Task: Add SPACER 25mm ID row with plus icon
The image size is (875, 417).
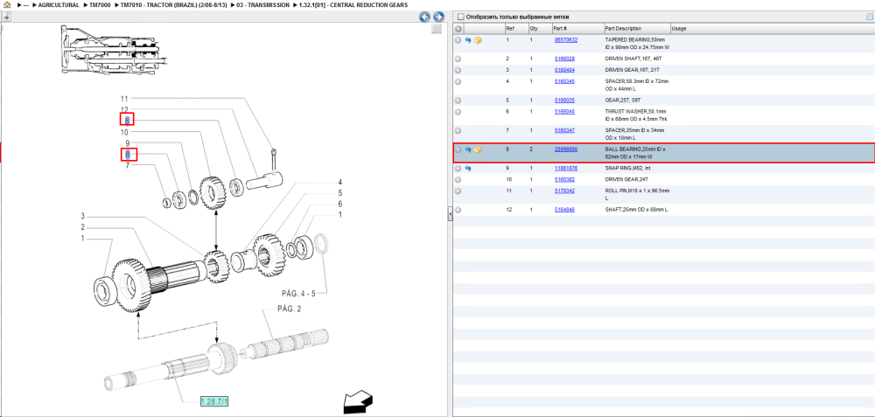Action: (x=458, y=130)
